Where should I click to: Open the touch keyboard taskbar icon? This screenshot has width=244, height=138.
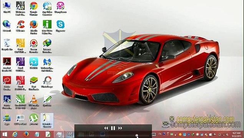coord(154,135)
